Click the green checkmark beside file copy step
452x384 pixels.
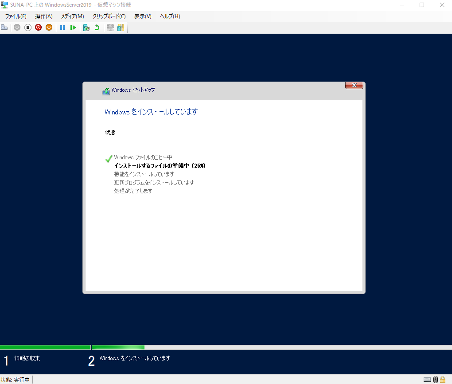click(109, 158)
